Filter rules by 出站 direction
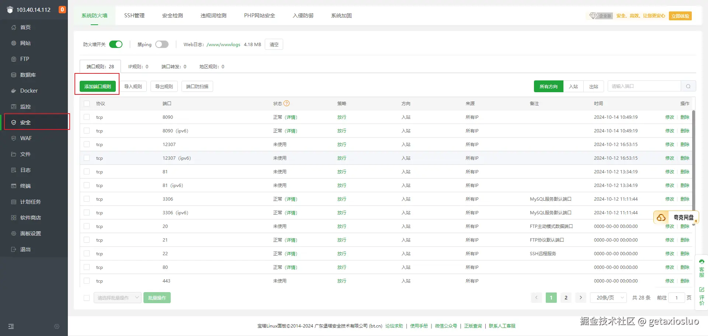Screen dimensions: 708x336 pos(594,86)
